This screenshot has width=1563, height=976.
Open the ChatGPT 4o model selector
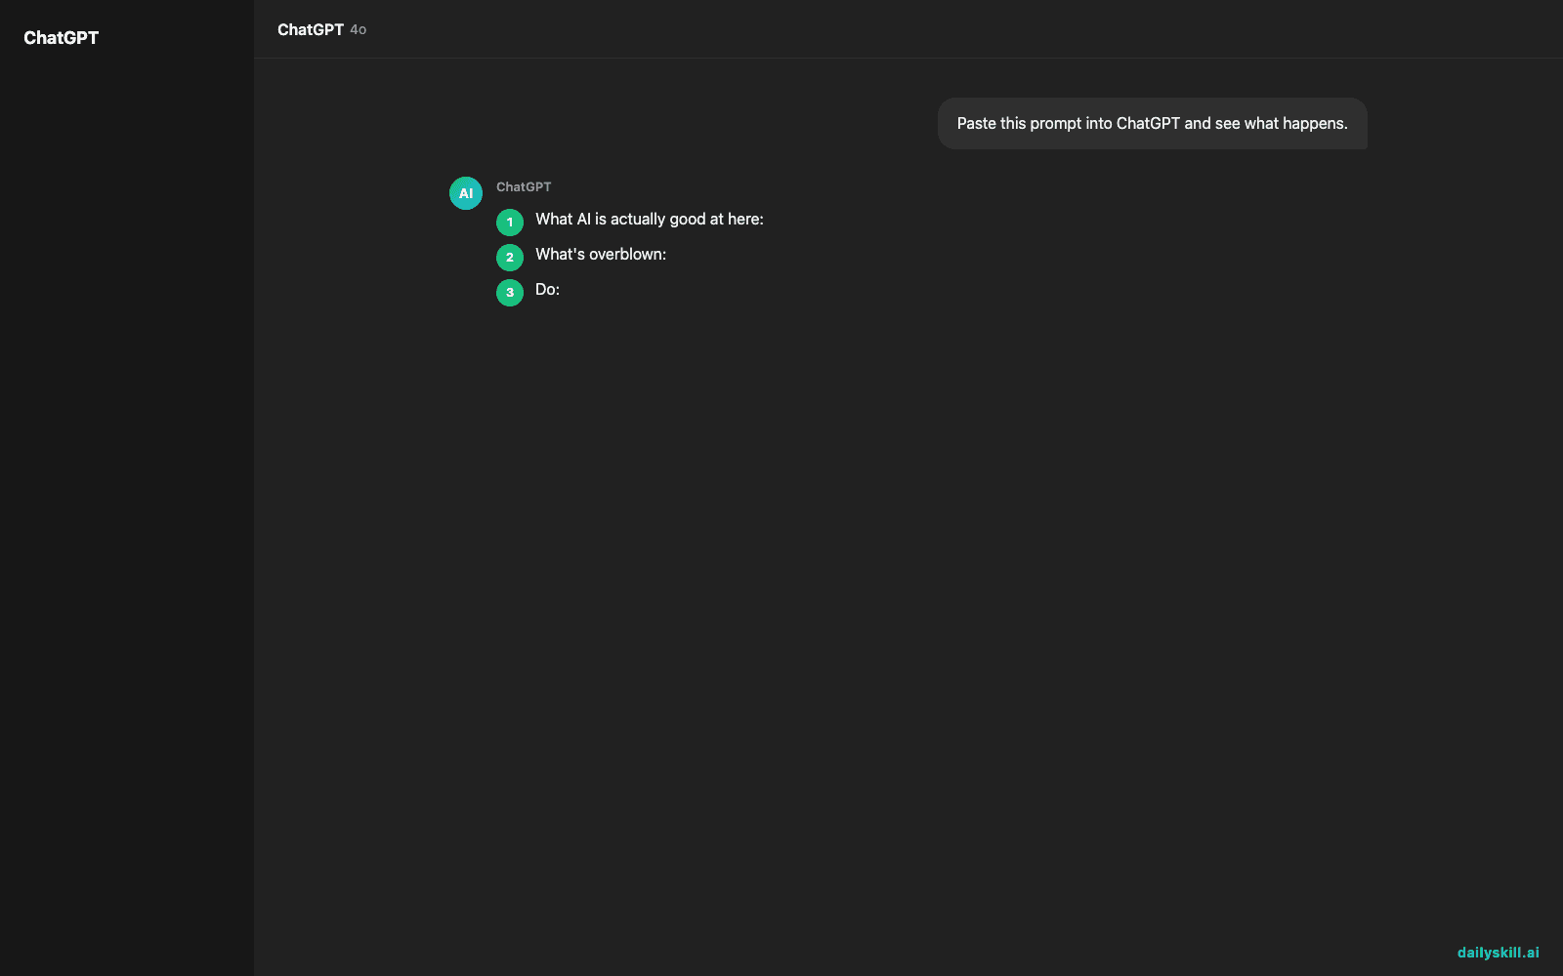tap(321, 29)
